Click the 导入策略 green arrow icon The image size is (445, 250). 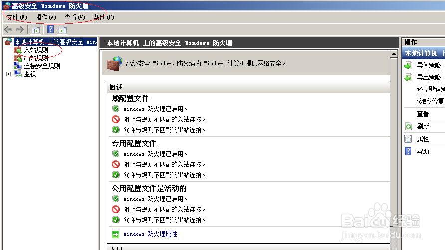tap(408, 65)
